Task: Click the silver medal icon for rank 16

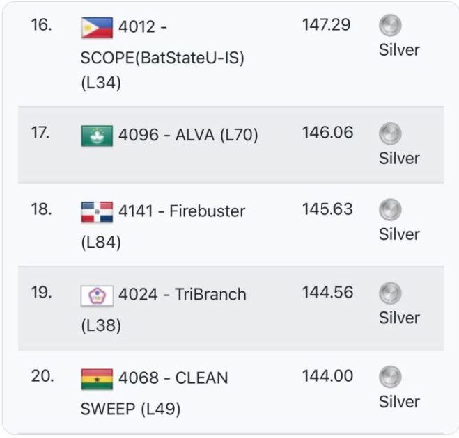Action: click(x=390, y=26)
